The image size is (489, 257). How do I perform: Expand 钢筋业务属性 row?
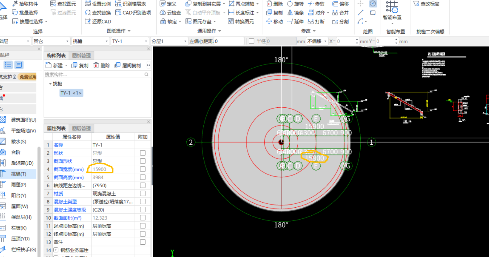[x=56, y=250]
